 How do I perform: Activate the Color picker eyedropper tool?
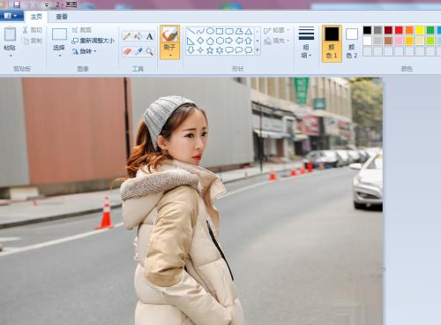pos(138,51)
